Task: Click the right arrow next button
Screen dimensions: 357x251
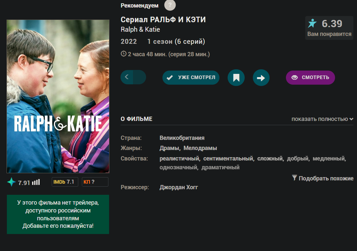Action: click(x=261, y=78)
